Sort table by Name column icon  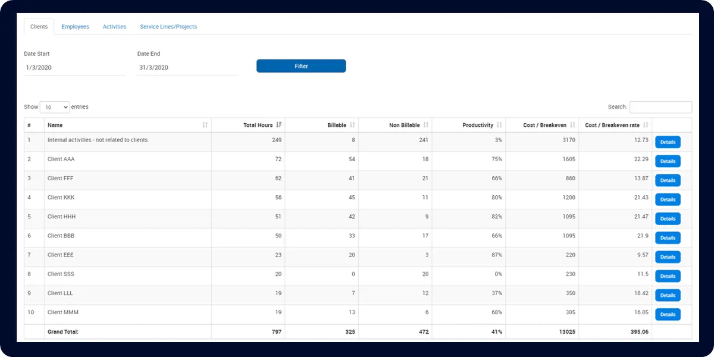(x=205, y=125)
